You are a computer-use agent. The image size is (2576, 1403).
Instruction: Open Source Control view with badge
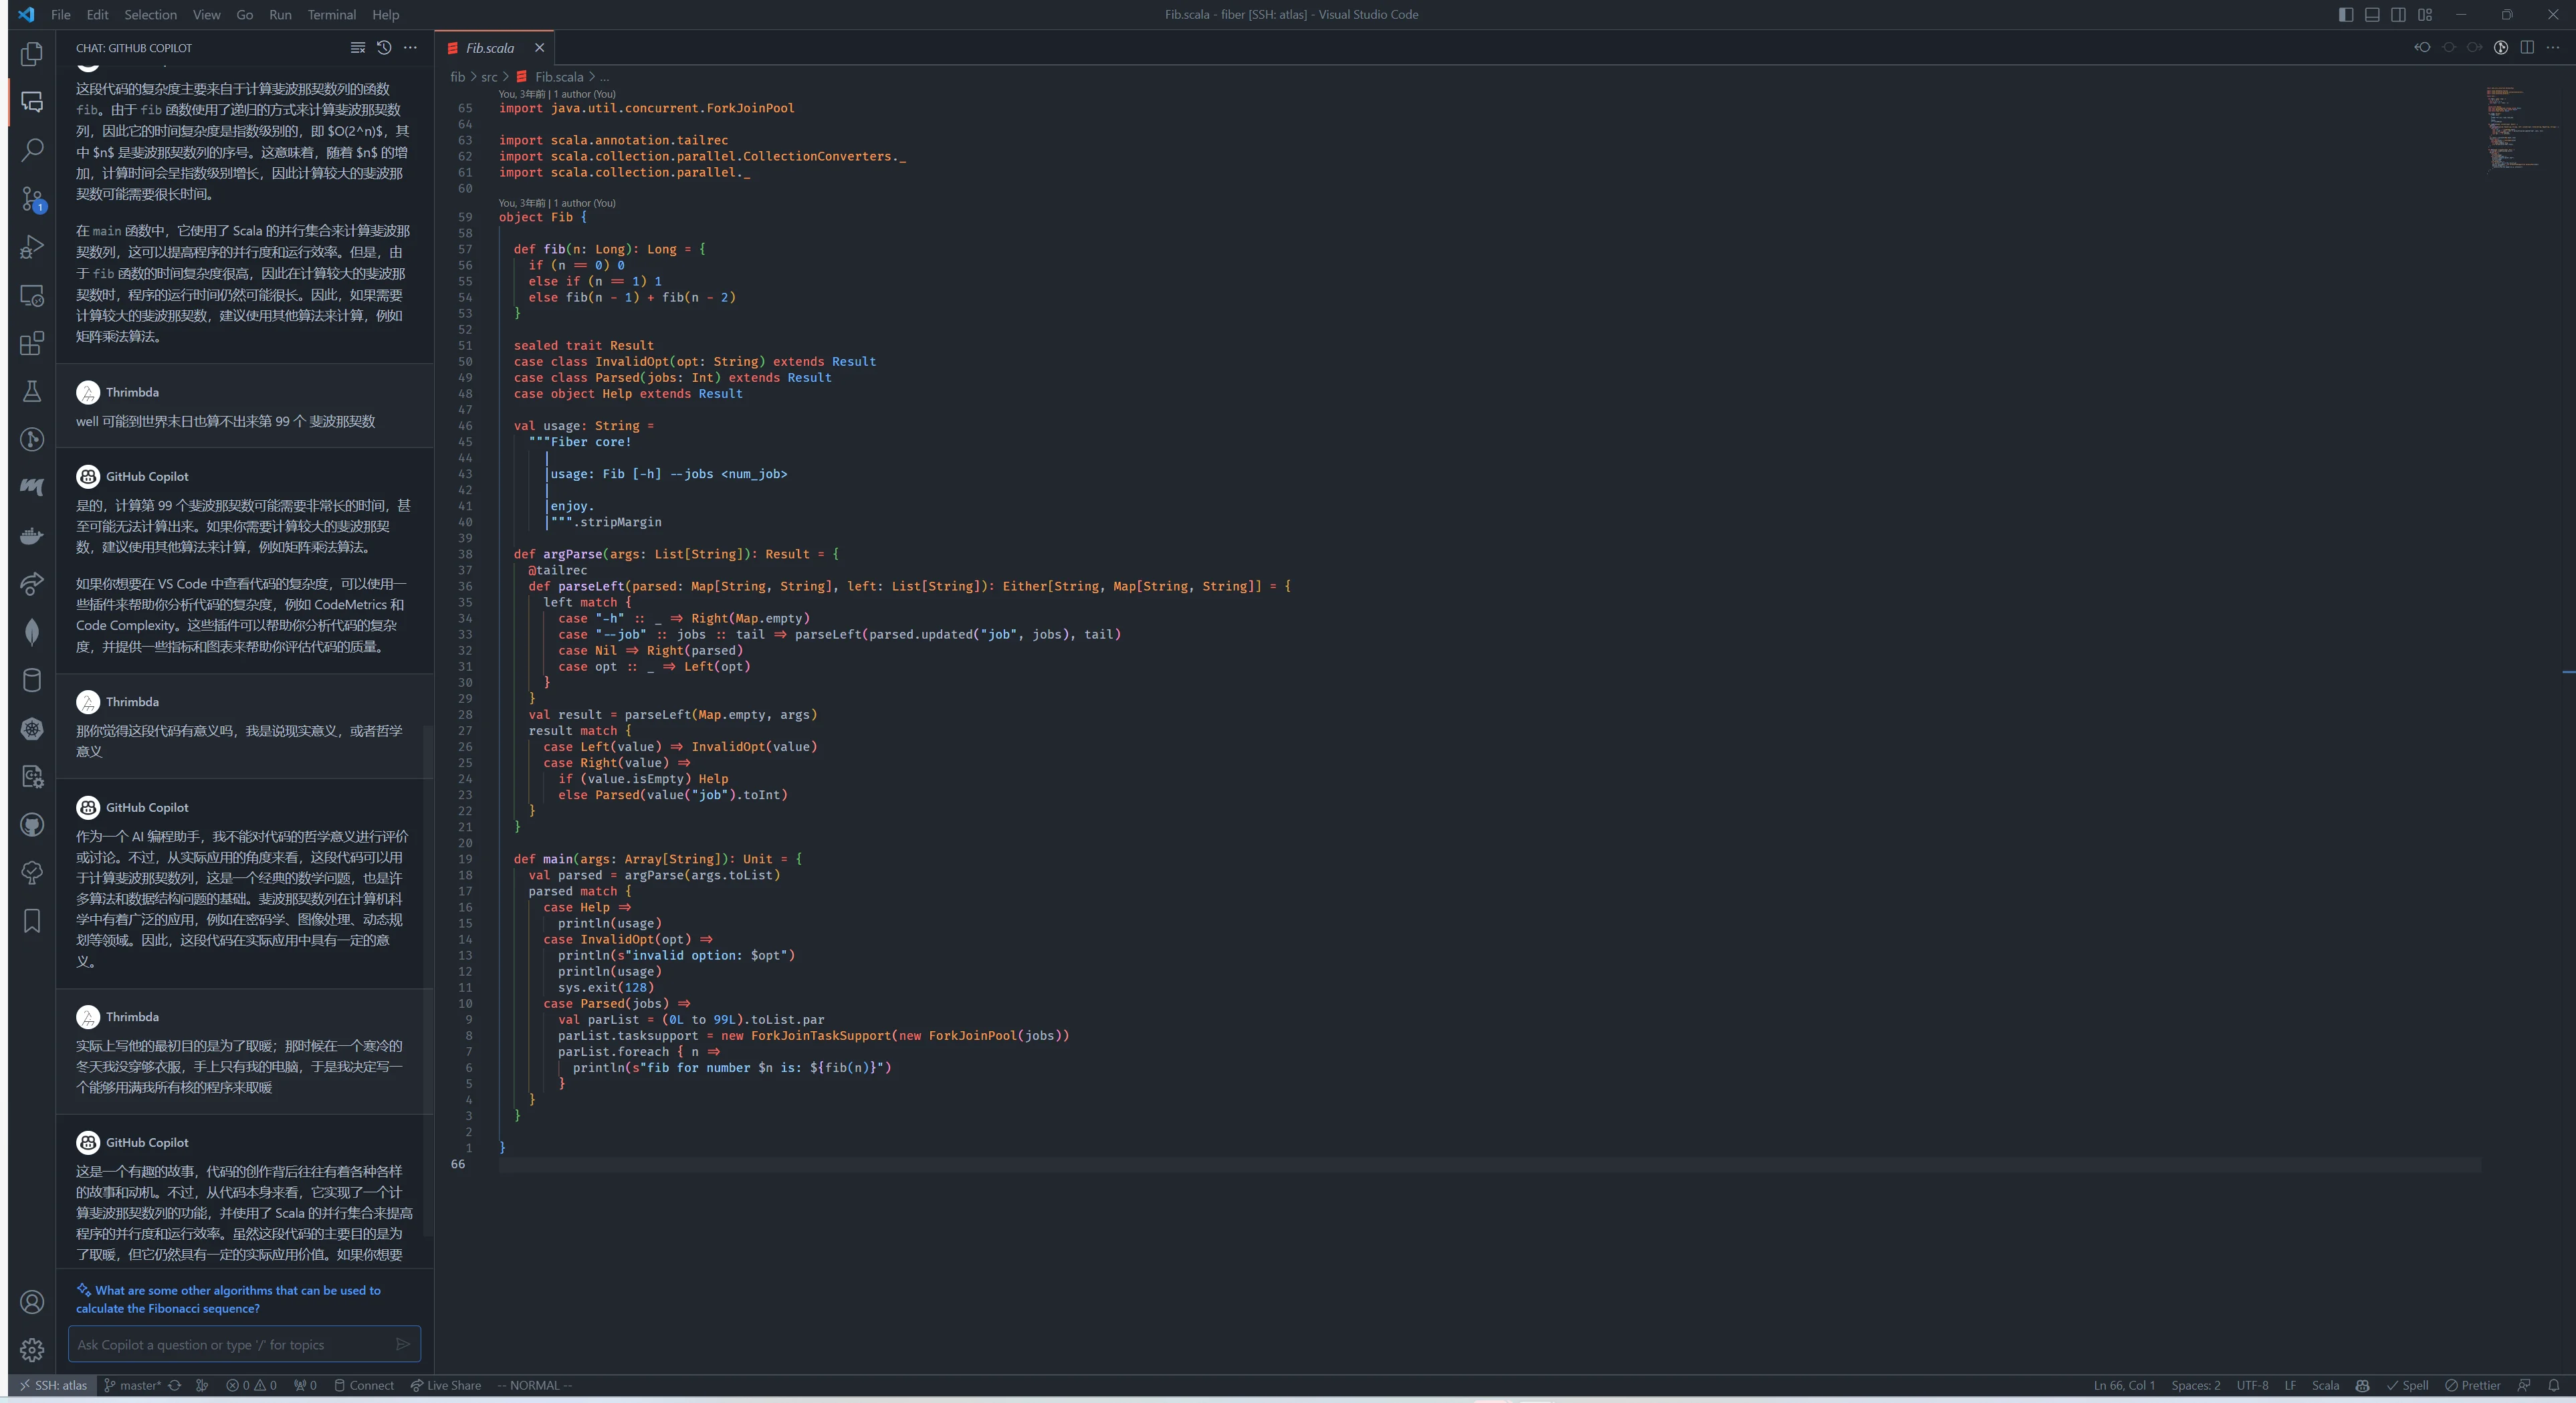point(32,199)
